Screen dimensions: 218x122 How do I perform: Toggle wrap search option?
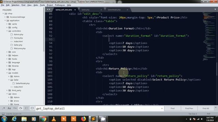pyautogui.click(x=21, y=108)
